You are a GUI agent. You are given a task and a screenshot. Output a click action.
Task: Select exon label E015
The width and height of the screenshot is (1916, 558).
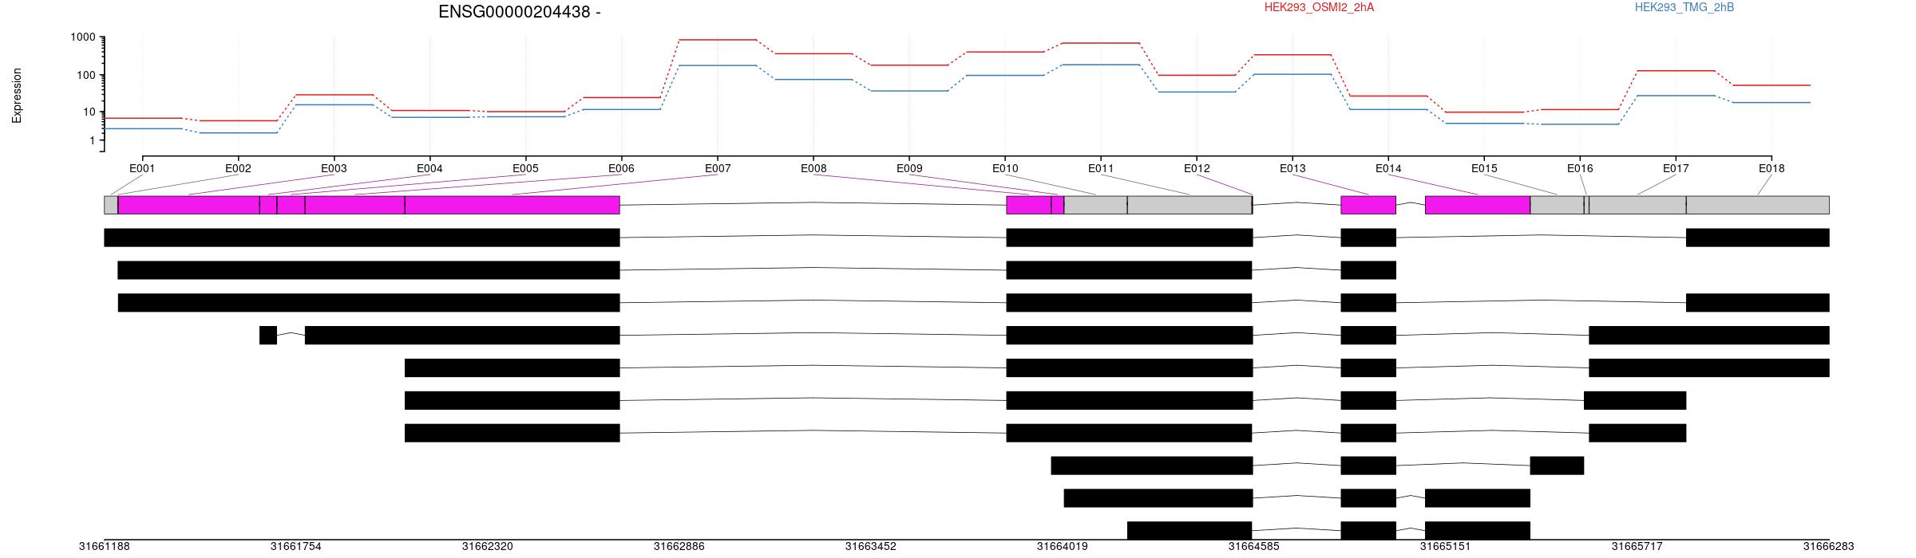point(1484,168)
